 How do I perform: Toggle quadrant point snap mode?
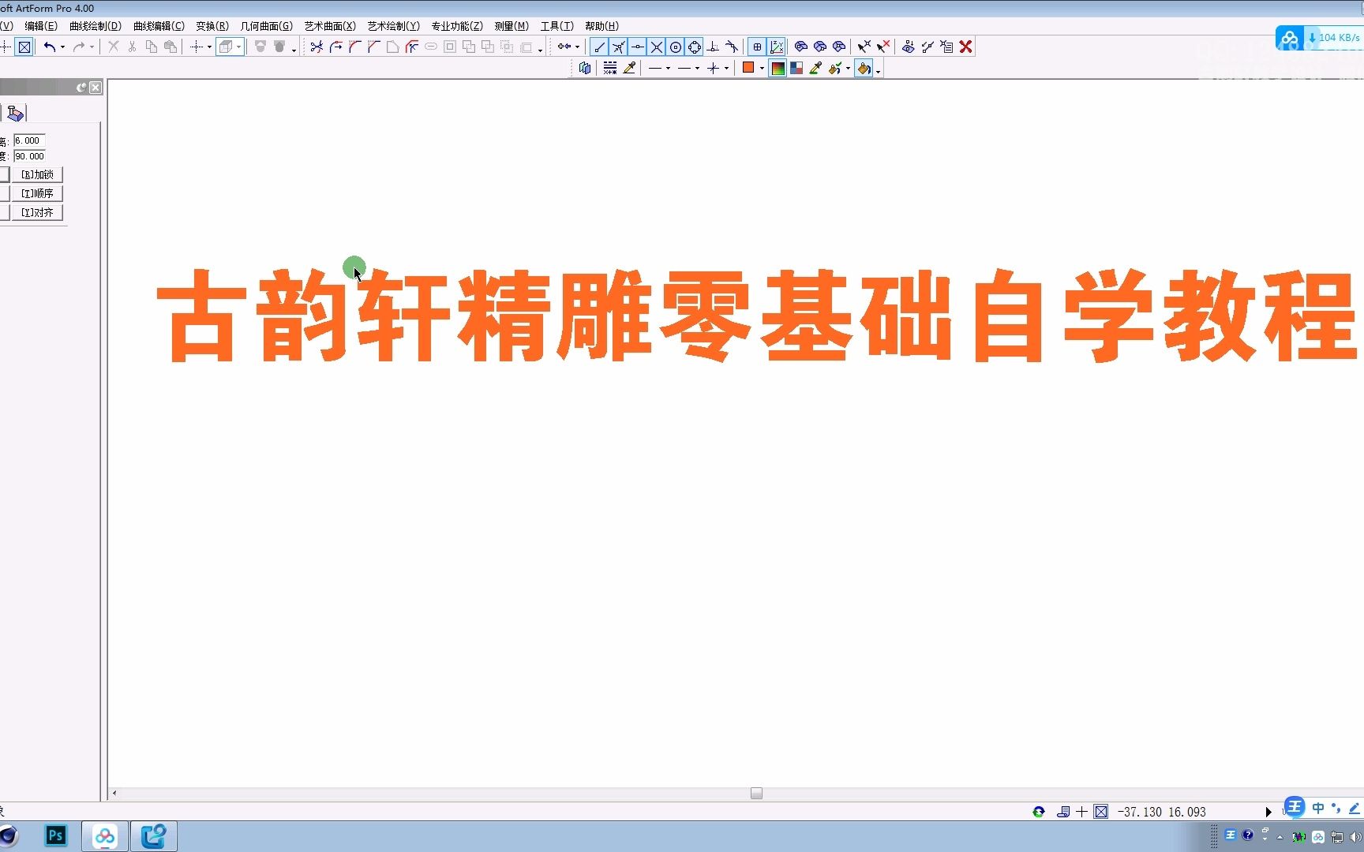click(695, 47)
